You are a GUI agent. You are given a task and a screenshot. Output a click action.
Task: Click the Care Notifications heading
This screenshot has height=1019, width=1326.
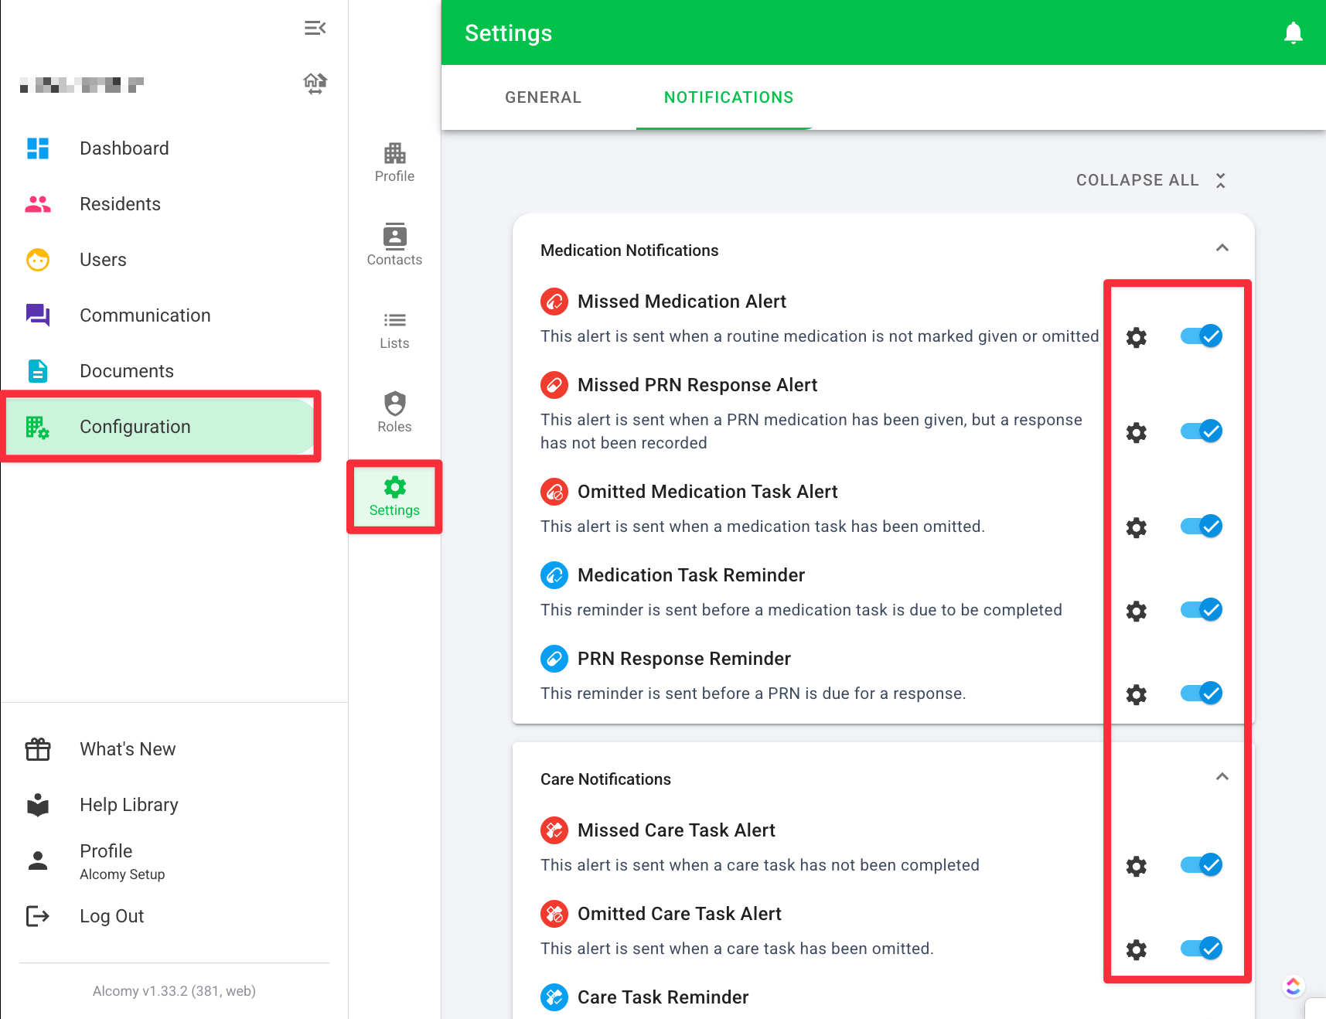point(605,779)
